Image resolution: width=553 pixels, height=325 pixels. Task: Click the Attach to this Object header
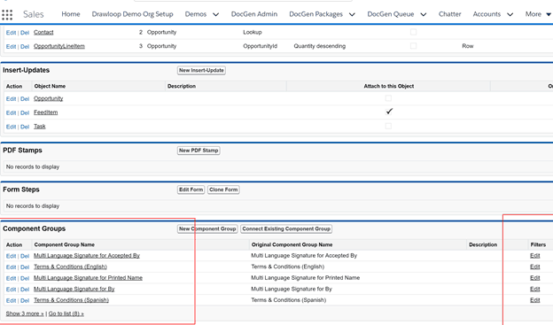coord(389,86)
